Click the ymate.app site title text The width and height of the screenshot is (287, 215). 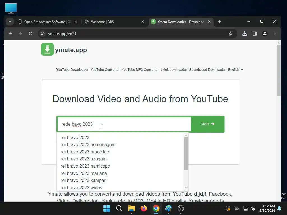[71, 50]
